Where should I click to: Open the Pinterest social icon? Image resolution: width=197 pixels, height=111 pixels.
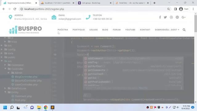pyautogui.click(x=177, y=17)
